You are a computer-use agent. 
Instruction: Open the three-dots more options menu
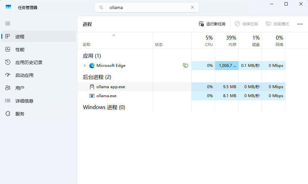[x=300, y=24]
